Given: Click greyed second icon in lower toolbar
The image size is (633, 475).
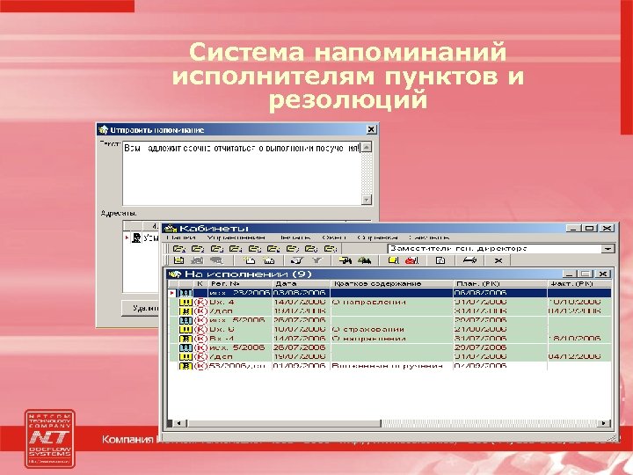Looking at the screenshot, I should pos(197,261).
